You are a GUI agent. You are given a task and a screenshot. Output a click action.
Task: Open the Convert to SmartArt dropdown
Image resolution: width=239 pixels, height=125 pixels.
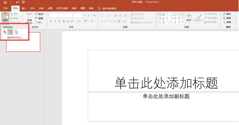(142, 23)
